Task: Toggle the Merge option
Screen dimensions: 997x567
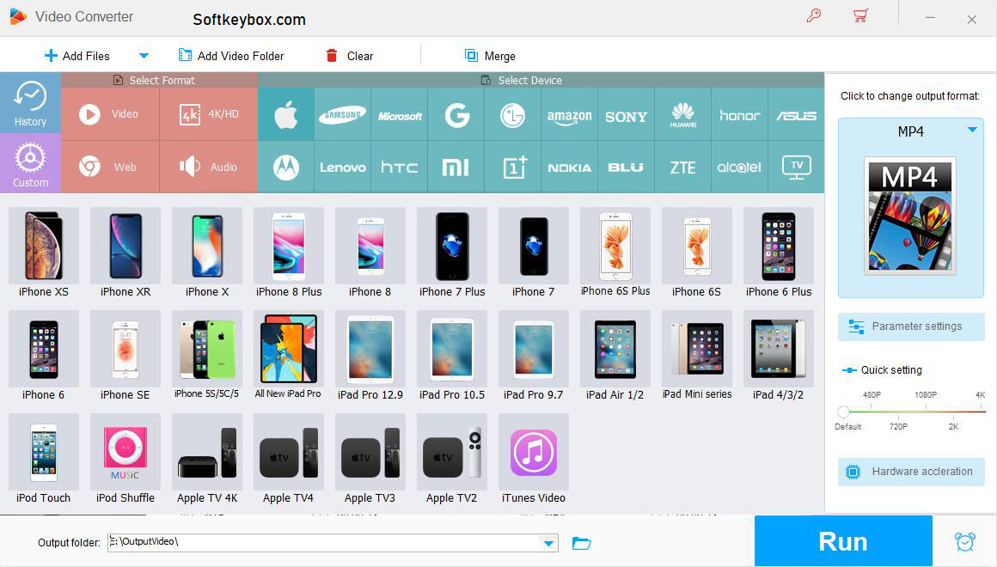Action: coord(489,55)
